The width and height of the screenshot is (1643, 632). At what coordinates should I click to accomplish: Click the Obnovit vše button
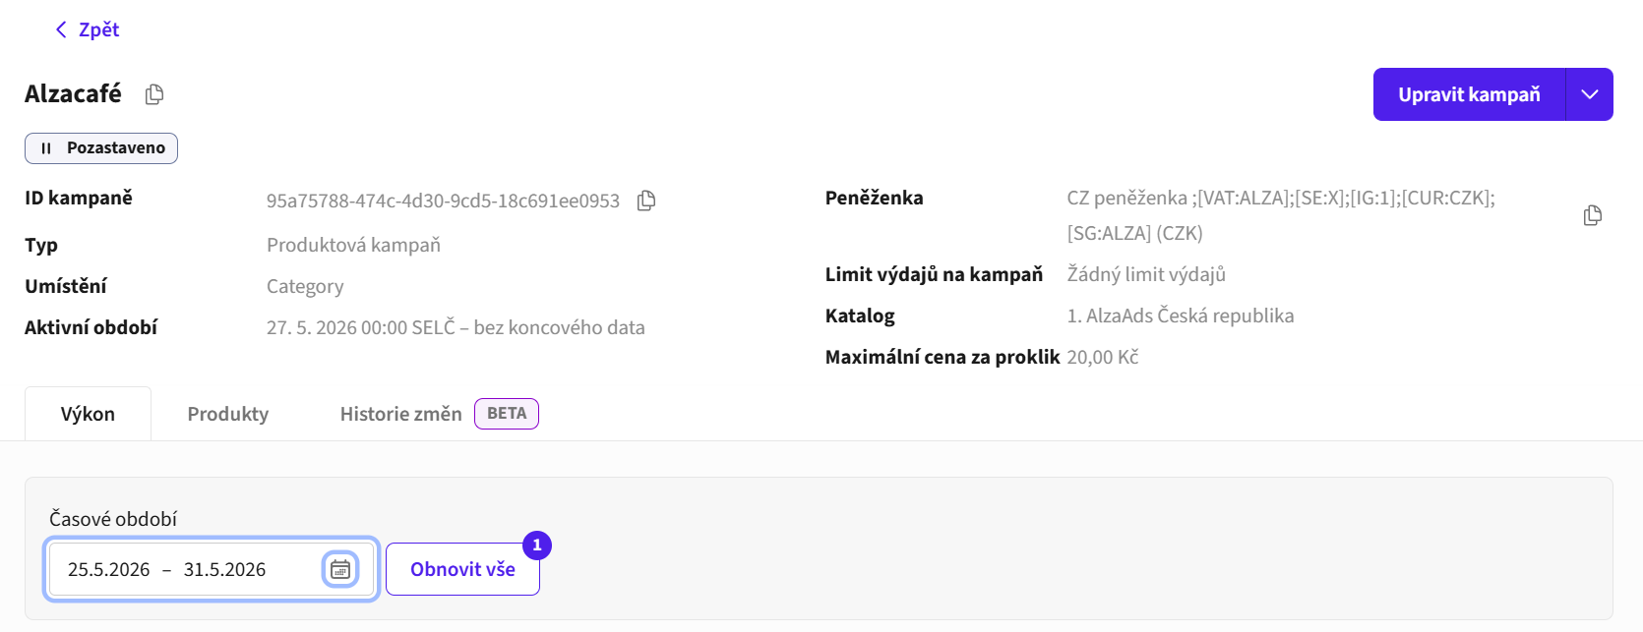[x=462, y=569]
